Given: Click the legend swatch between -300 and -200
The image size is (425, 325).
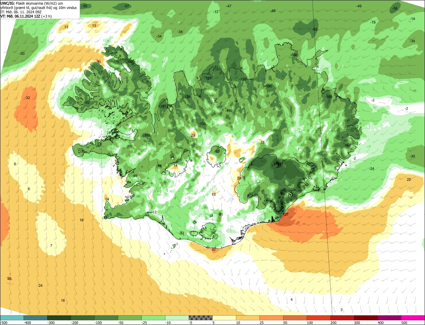Looking at the screenshot, I should [x=59, y=318].
